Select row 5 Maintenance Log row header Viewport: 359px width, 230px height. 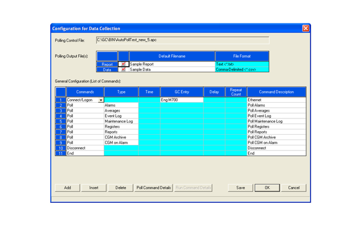[61, 121]
